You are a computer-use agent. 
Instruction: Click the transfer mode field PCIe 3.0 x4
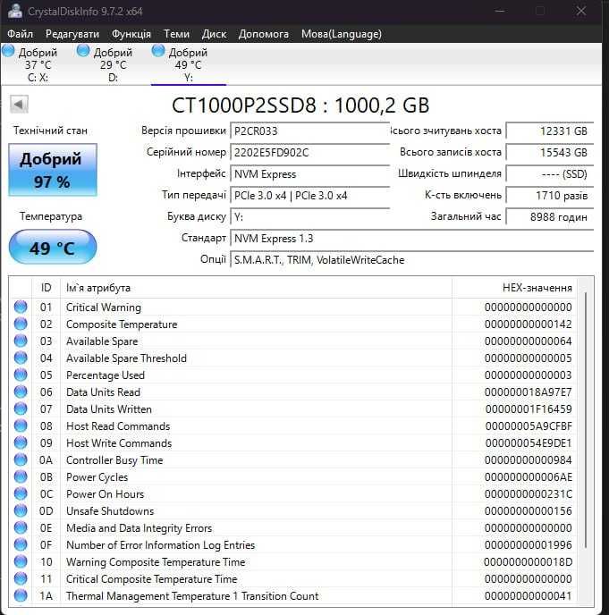[309, 196]
